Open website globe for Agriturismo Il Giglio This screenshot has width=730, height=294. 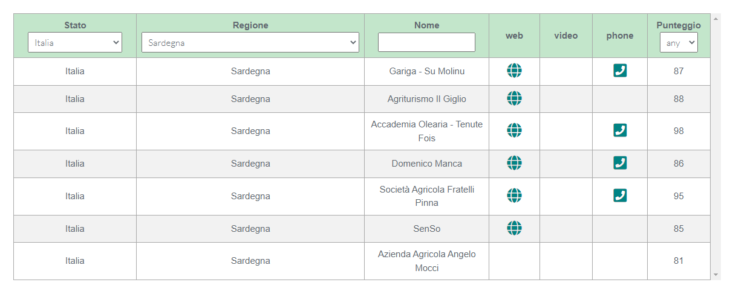tap(514, 98)
